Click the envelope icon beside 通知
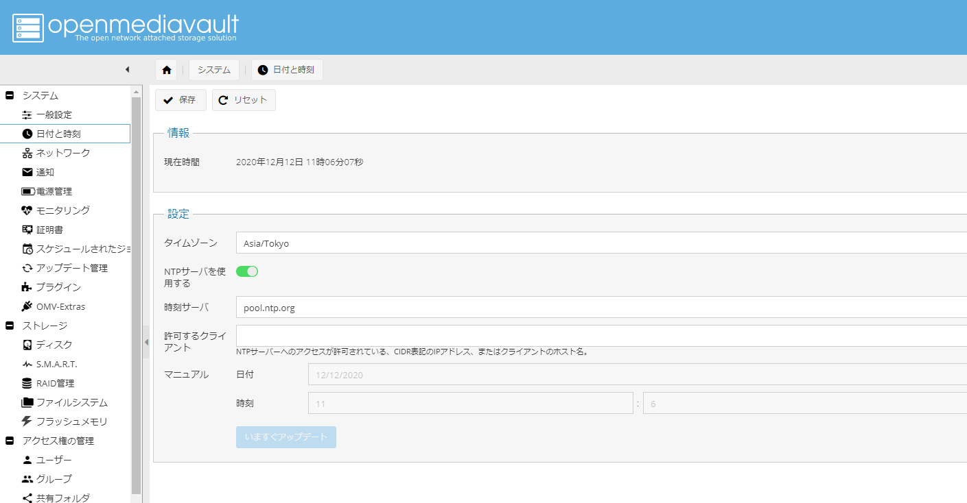The height and width of the screenshot is (503, 967). 27,172
